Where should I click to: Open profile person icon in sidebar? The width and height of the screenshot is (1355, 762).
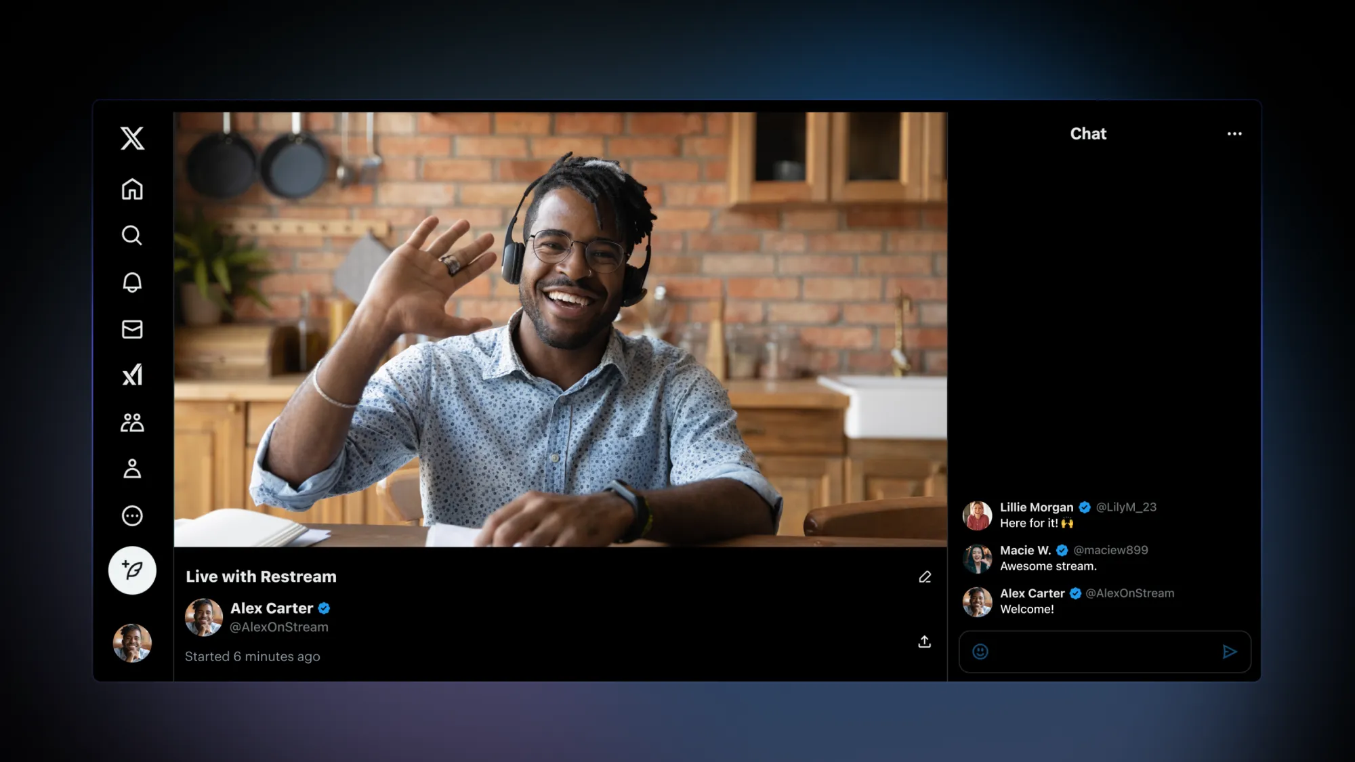click(132, 469)
